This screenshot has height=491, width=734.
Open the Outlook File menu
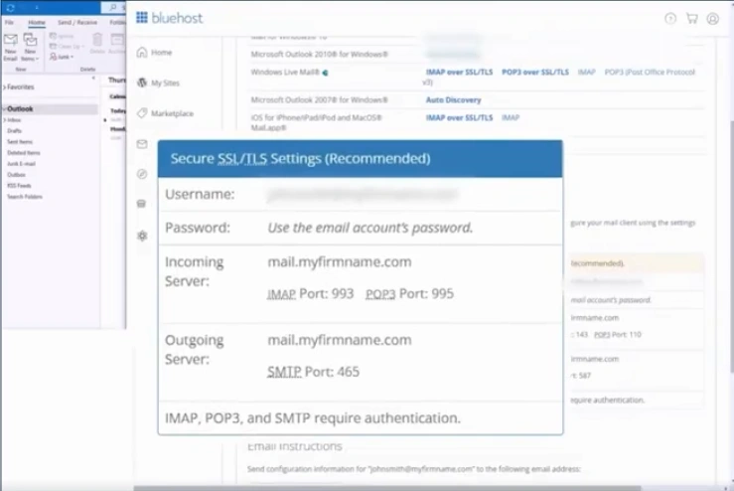[10, 21]
